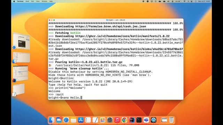Open Spotlight search in the menu bar
Viewport: 223px width, 125px height.
coord(188,1)
